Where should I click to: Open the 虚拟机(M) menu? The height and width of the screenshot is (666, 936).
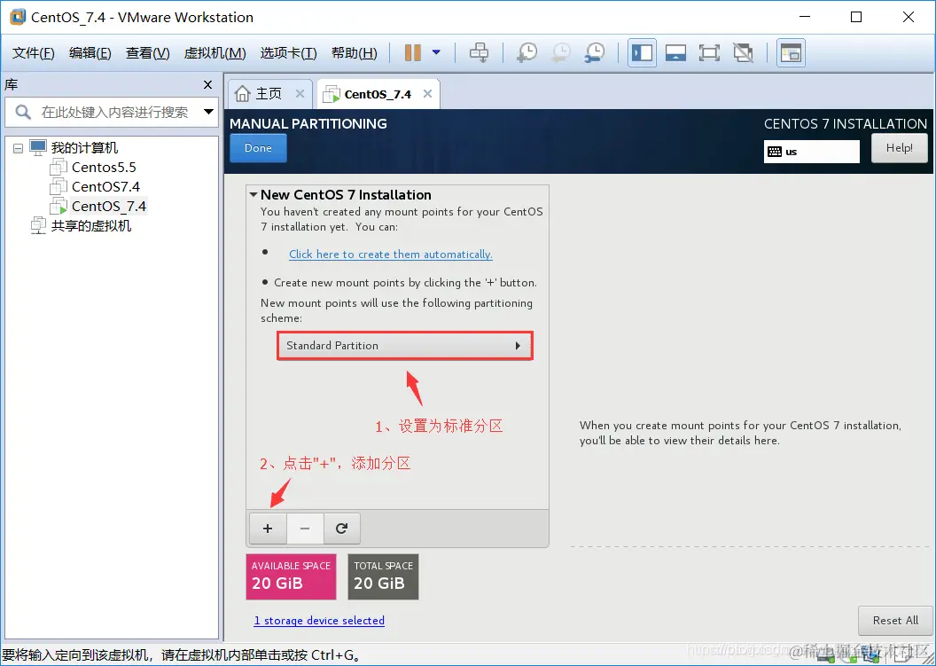pos(214,53)
